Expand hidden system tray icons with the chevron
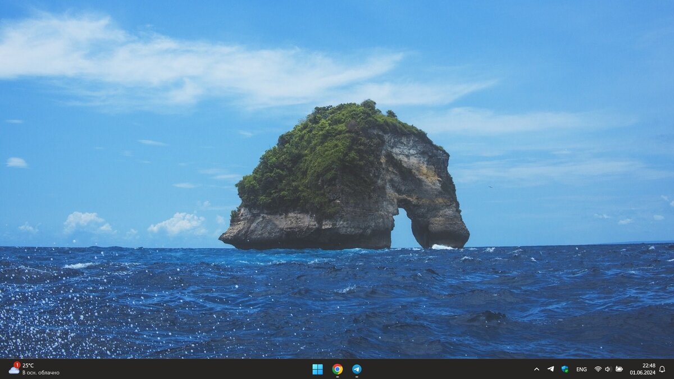674x379 pixels. pos(537,369)
